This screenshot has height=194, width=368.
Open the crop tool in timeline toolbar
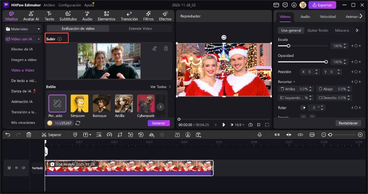[120, 134]
